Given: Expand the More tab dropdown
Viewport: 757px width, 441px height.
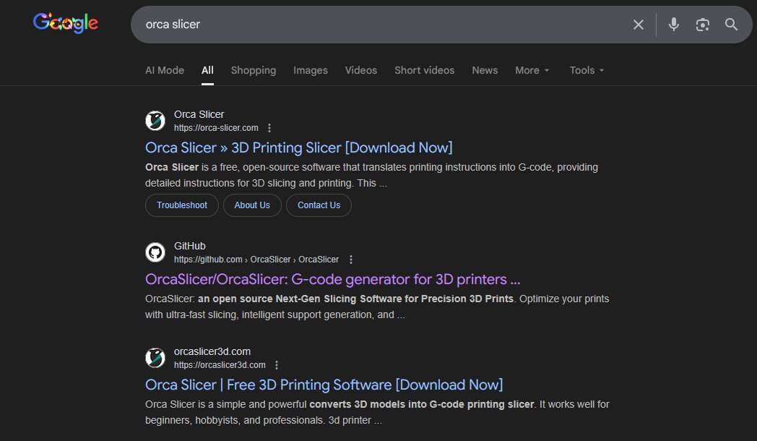Looking at the screenshot, I should pos(532,70).
